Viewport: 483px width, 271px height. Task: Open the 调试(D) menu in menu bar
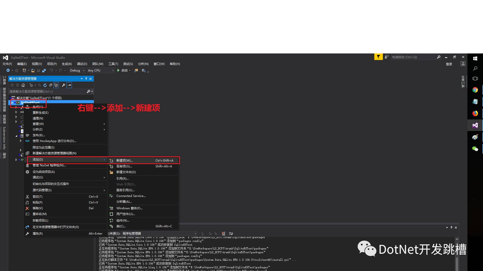click(x=82, y=64)
